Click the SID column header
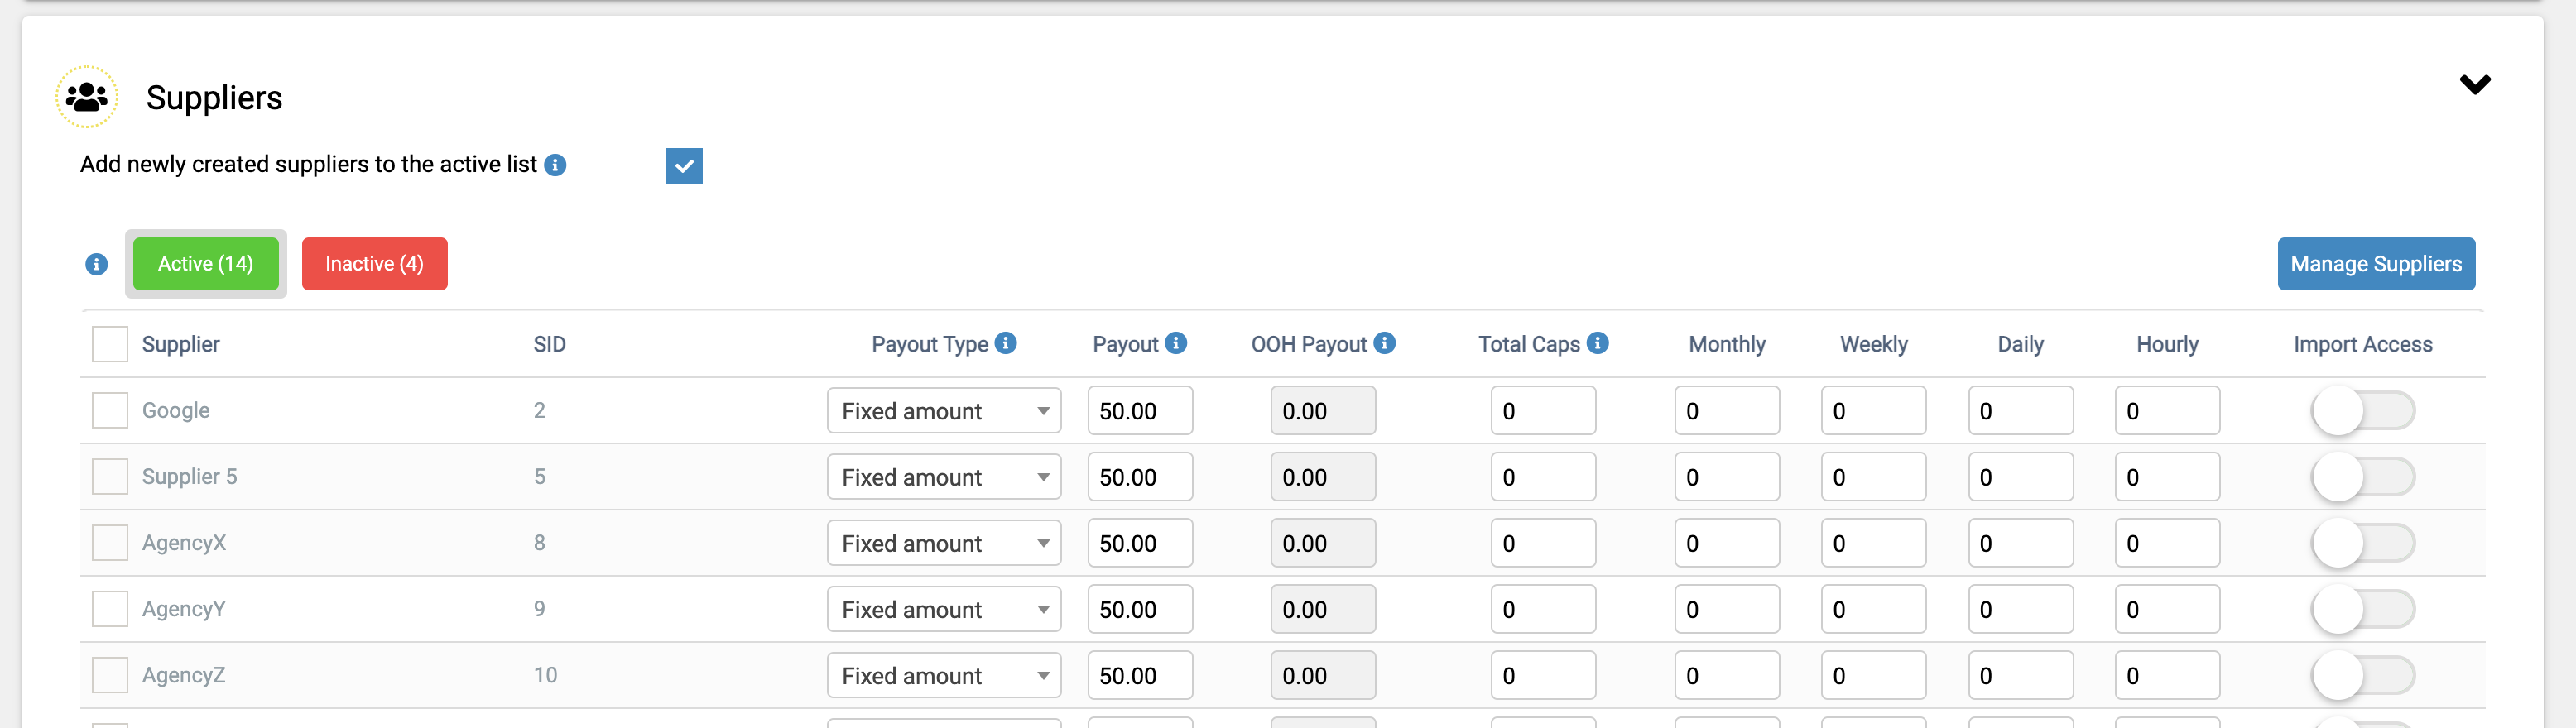 point(549,344)
